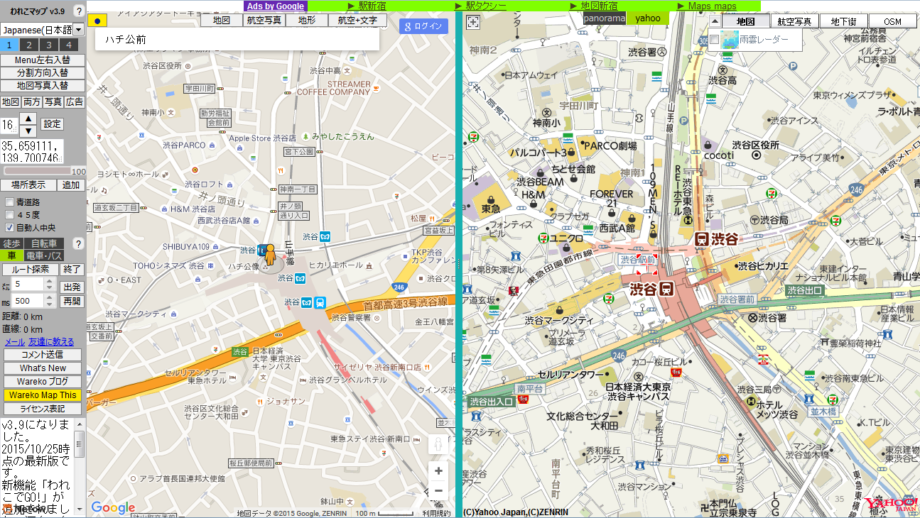Screen dimensions: 920x518
Task: Click the Yahoo map fullscreen target icon
Action: pyautogui.click(x=472, y=22)
